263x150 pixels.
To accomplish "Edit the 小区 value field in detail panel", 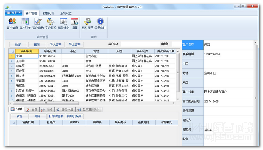I will click(228, 64).
